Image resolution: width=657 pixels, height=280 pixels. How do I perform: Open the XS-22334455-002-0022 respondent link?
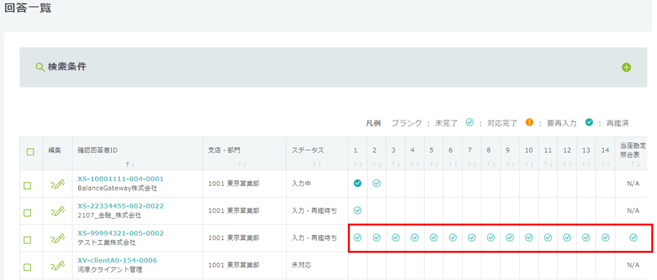121,206
